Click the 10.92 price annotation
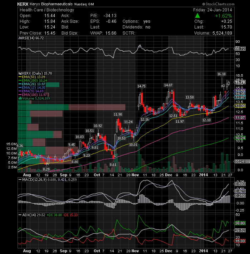Screen dimensions: 250x254 click(x=98, y=126)
